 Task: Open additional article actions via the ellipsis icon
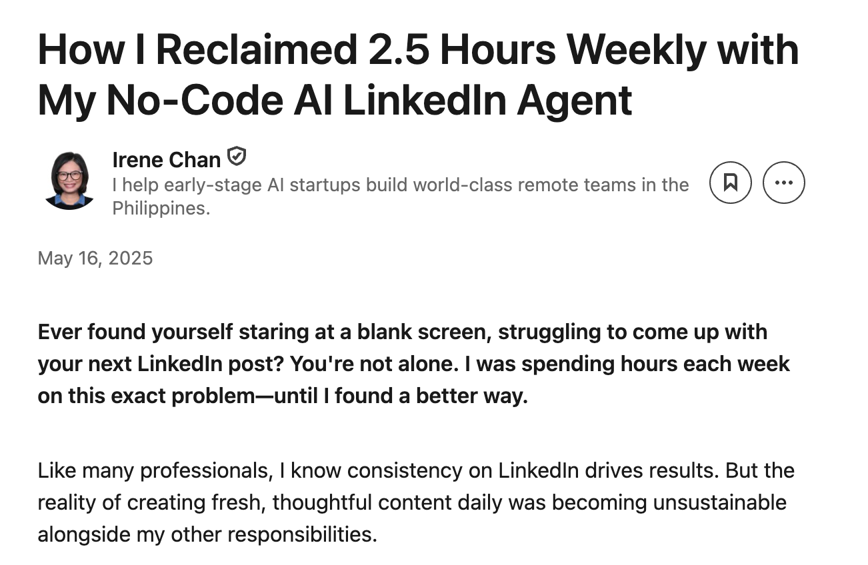[783, 182]
